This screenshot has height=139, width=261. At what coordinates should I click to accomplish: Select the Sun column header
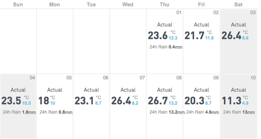tap(18, 4)
